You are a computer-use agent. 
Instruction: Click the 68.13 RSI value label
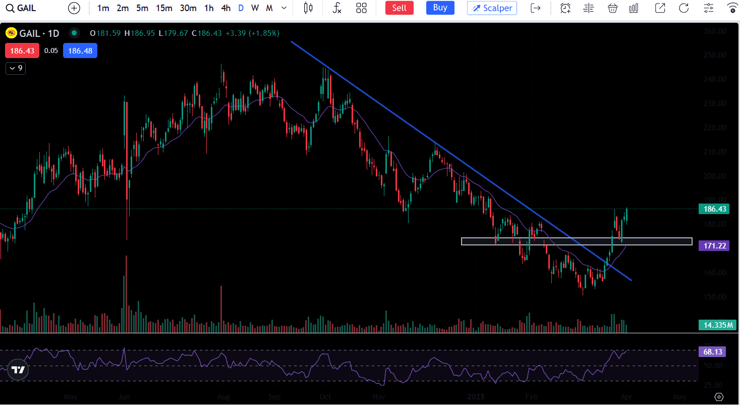(712, 351)
